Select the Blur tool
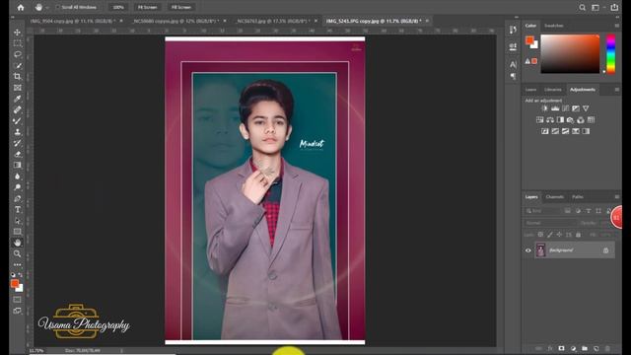631x355 pixels. pyautogui.click(x=18, y=176)
